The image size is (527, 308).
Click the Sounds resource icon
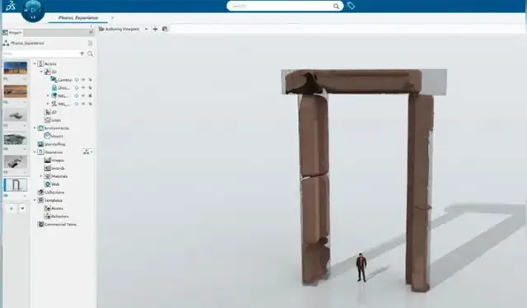tap(48, 168)
